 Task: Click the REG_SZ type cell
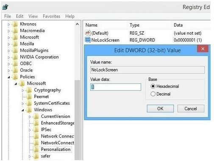(x=137, y=33)
